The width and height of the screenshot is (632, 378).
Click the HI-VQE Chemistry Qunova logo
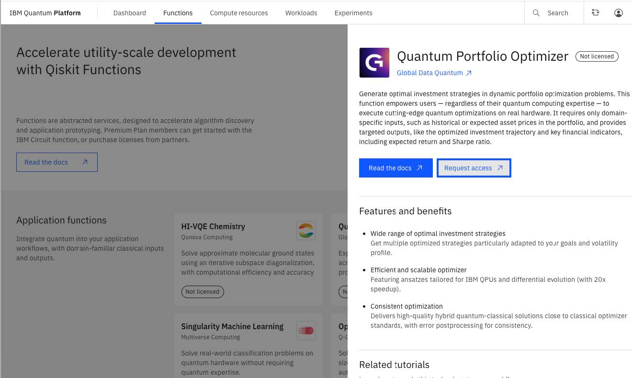tap(305, 231)
